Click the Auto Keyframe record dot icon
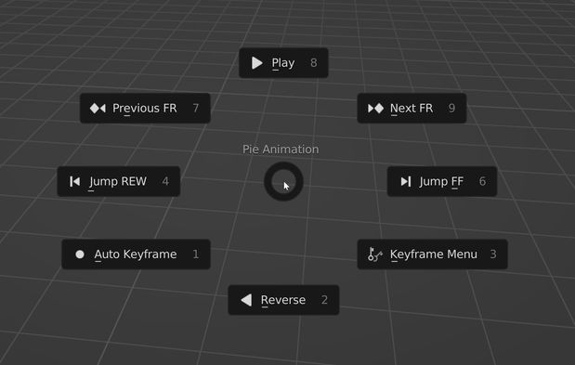575x365 pixels. pos(80,254)
